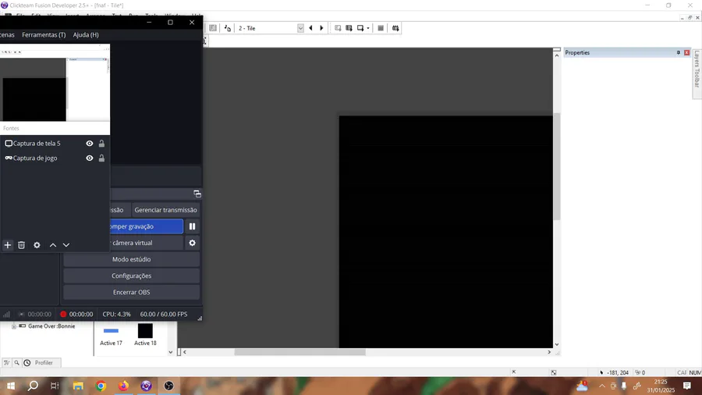Click the Run Project icon in Fusion toolbar
The width and height of the screenshot is (702, 395).
point(338,28)
